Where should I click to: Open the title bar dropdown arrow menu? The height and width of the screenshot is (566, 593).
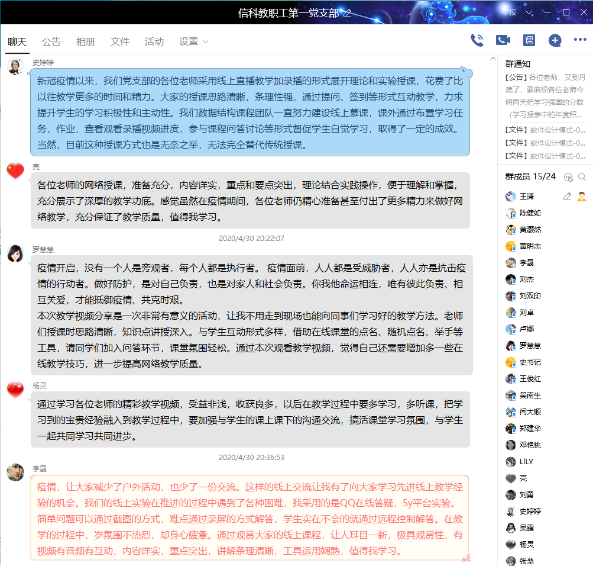pos(529,12)
